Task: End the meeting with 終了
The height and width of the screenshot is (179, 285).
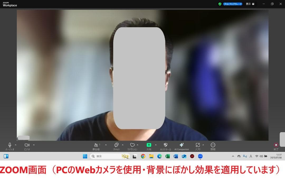Action: point(276,145)
